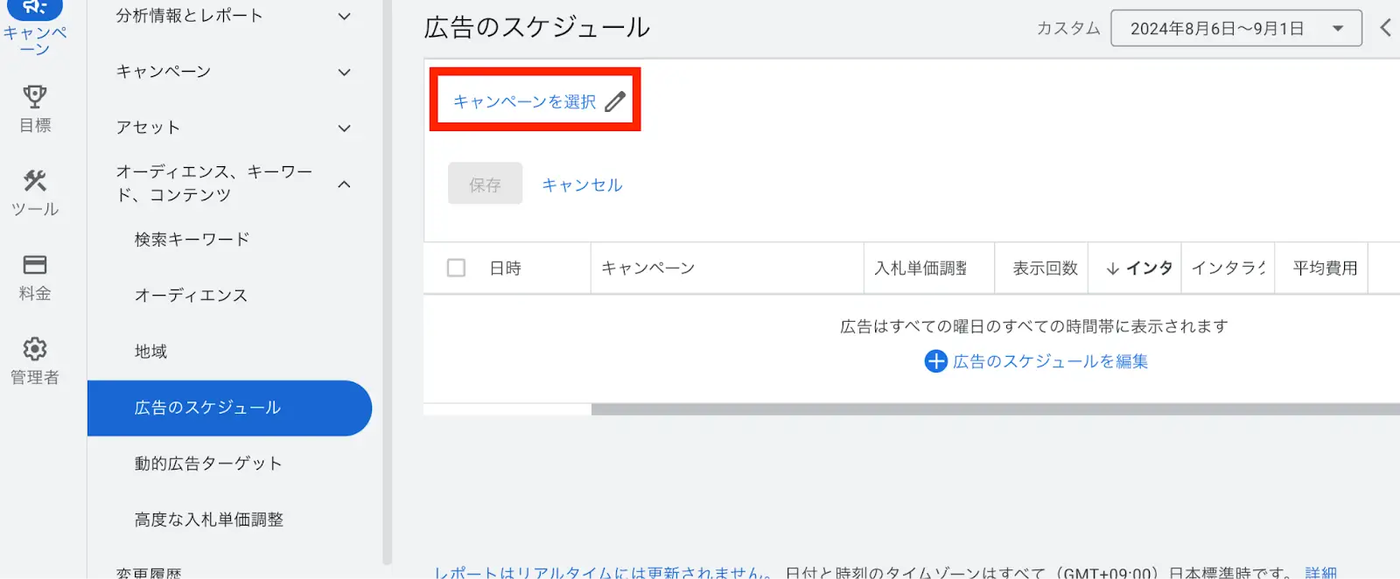Screen dimensions: 1400x579
Task: Click the sort arrow on the インタ column
Action: point(1111,269)
